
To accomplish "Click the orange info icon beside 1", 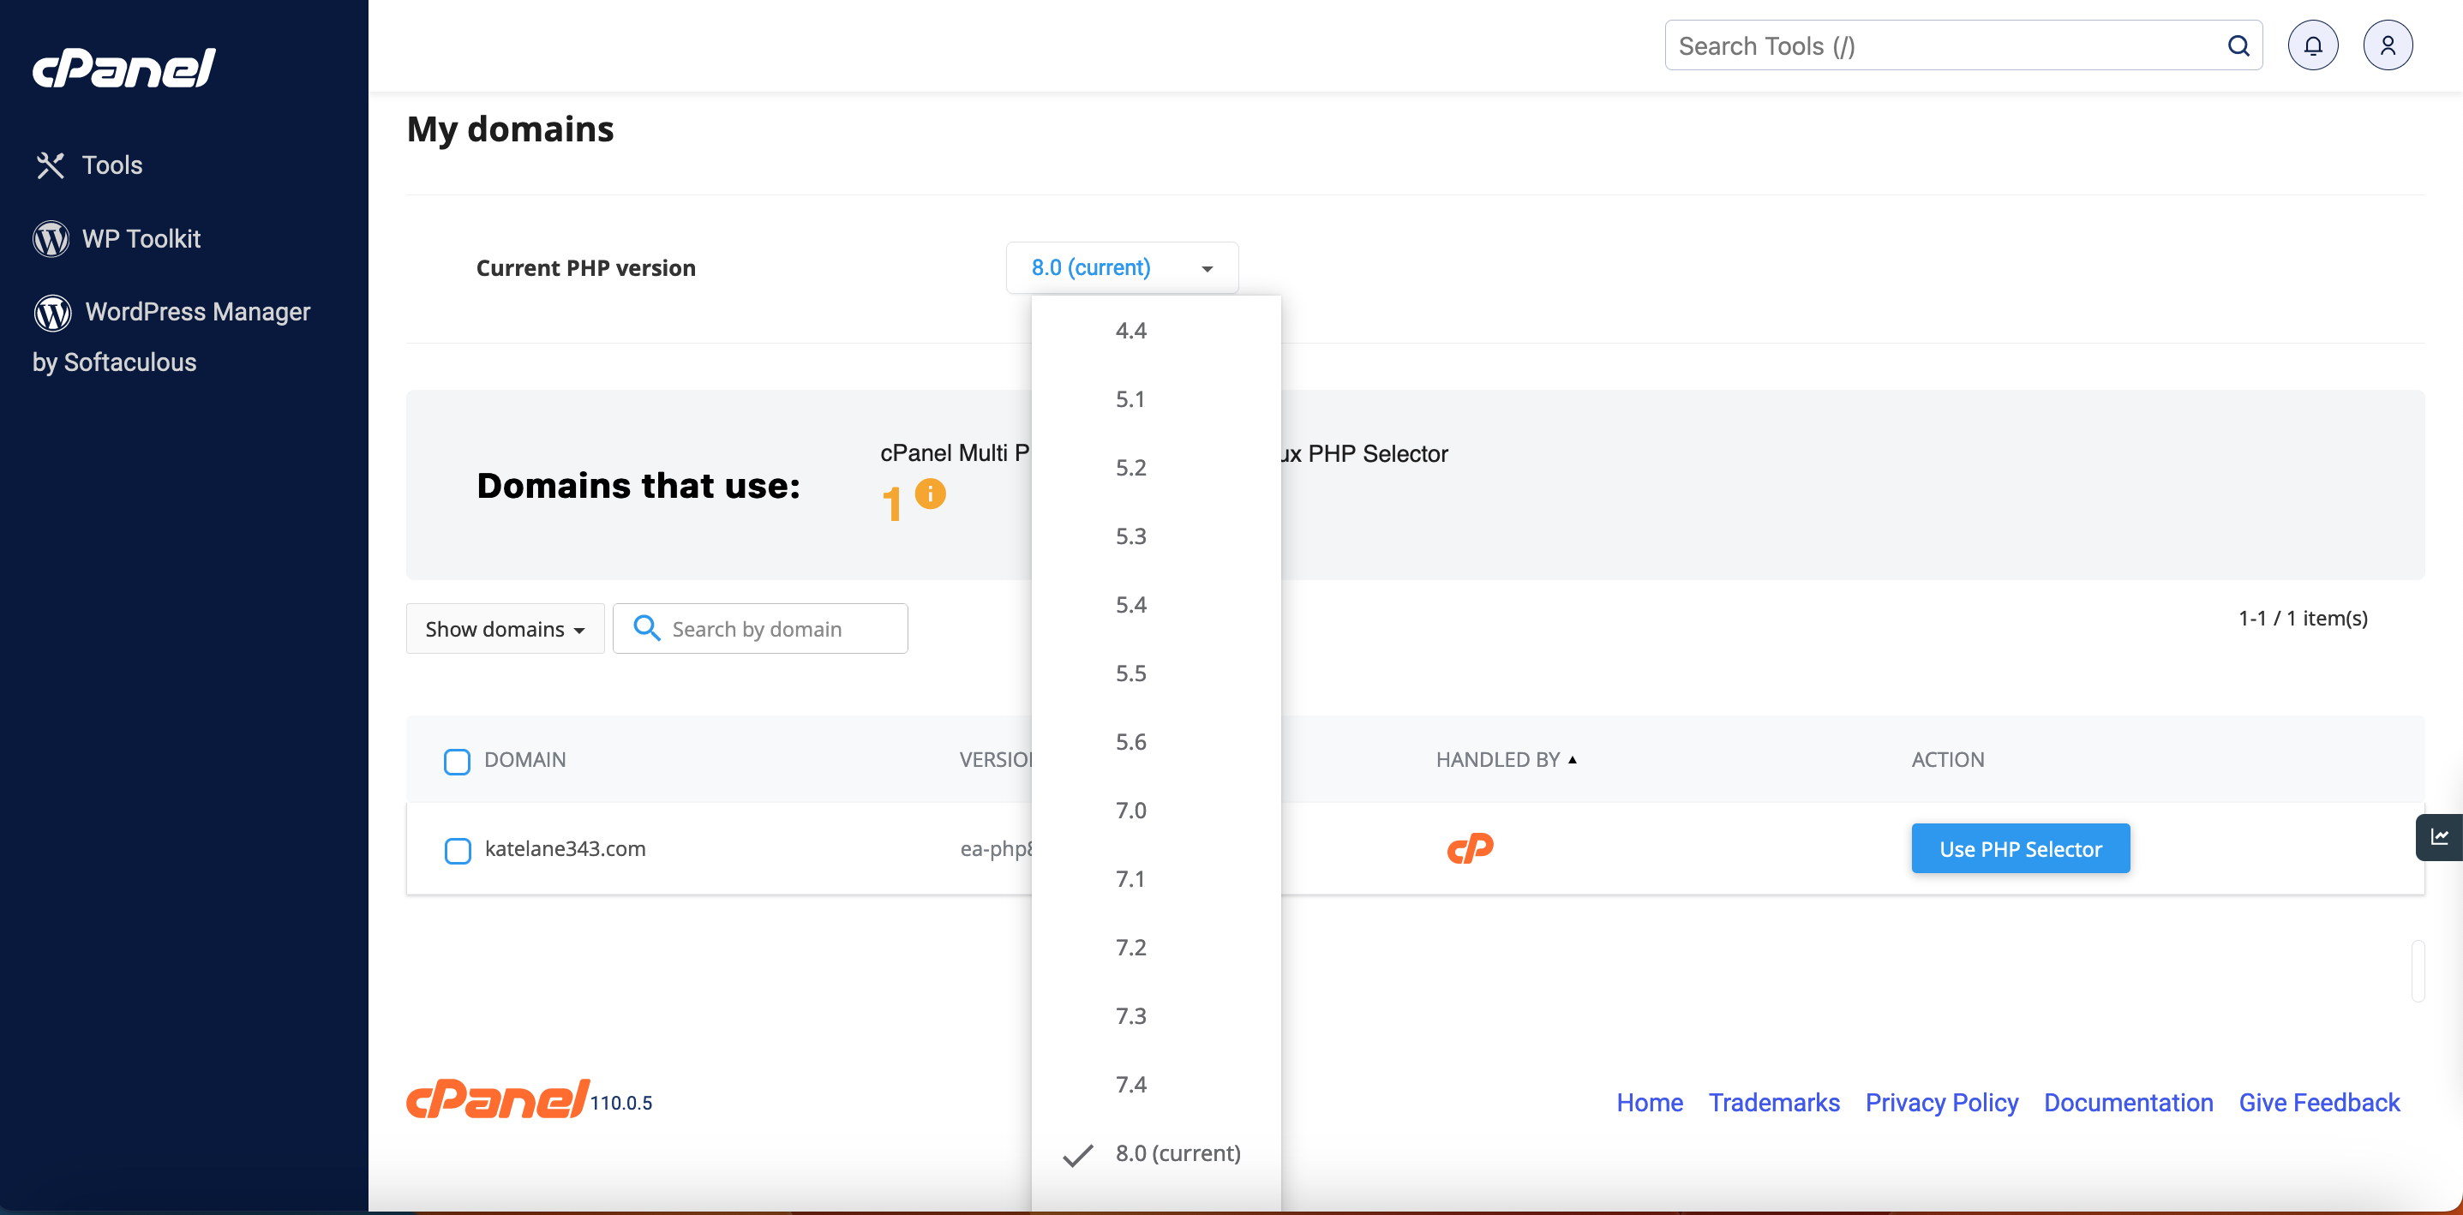I will [x=929, y=494].
